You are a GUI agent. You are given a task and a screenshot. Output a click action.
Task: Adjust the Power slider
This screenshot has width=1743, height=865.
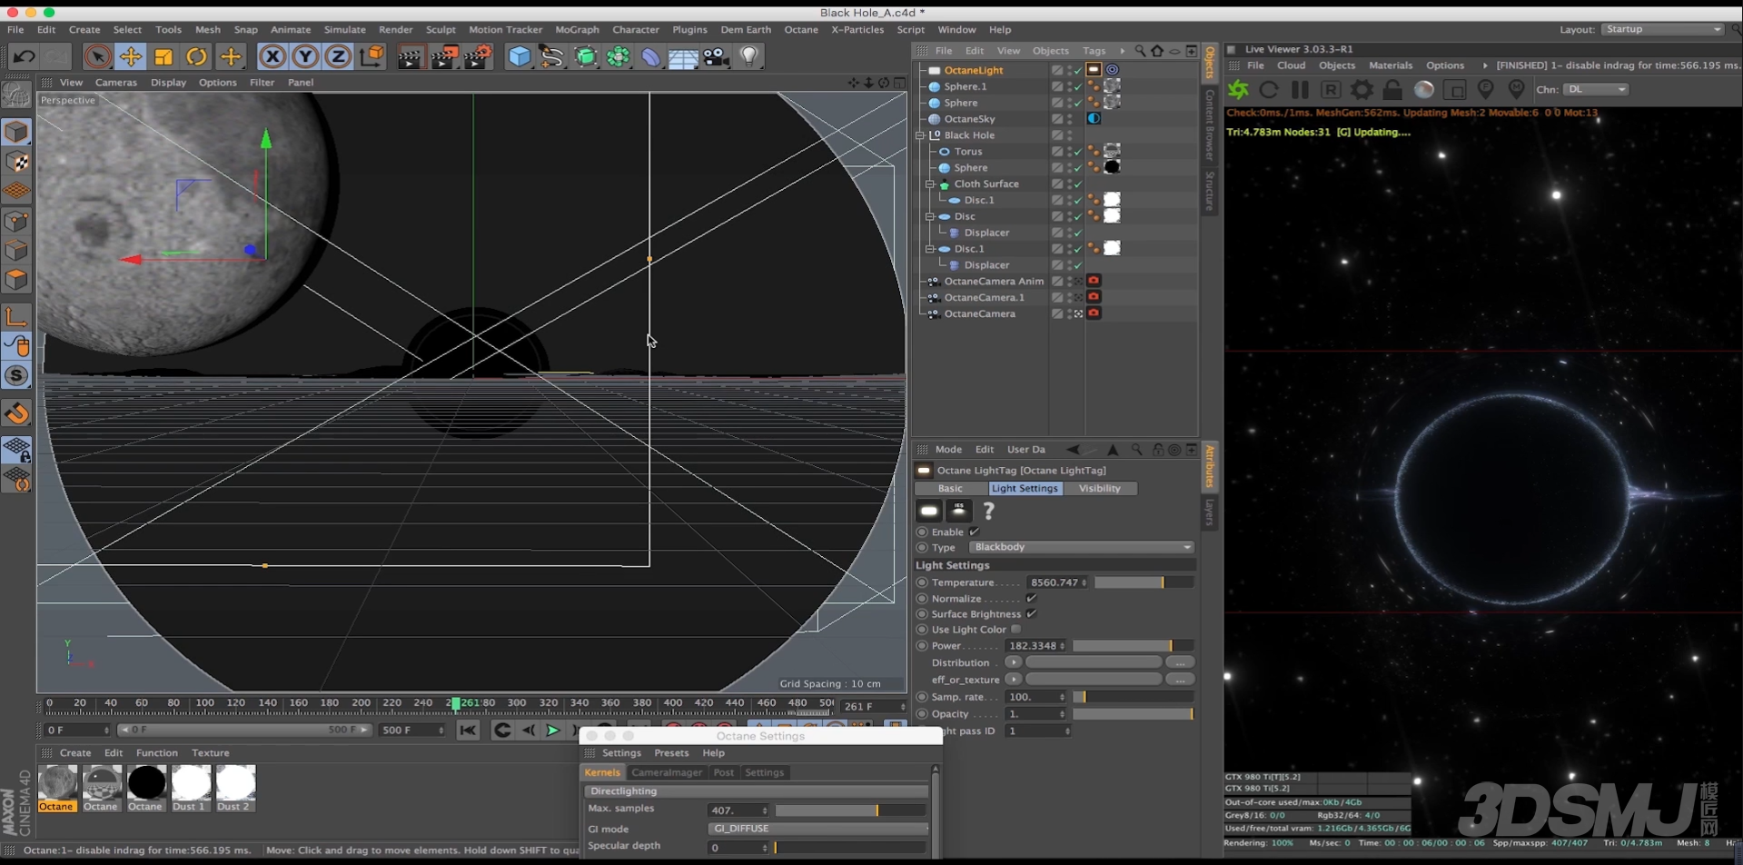point(1133,646)
